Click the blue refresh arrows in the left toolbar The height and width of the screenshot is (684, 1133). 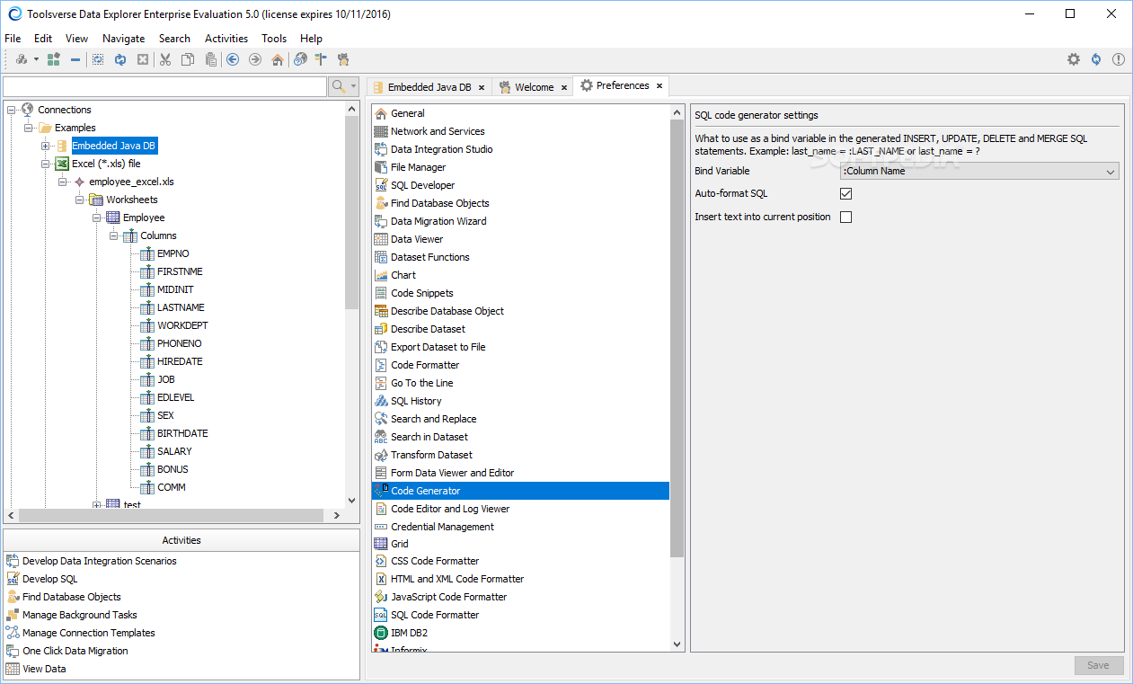click(120, 59)
